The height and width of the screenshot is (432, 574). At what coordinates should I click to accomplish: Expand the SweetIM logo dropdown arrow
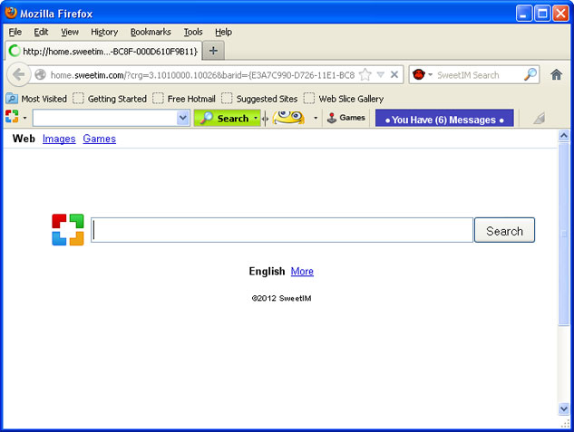coord(24,118)
